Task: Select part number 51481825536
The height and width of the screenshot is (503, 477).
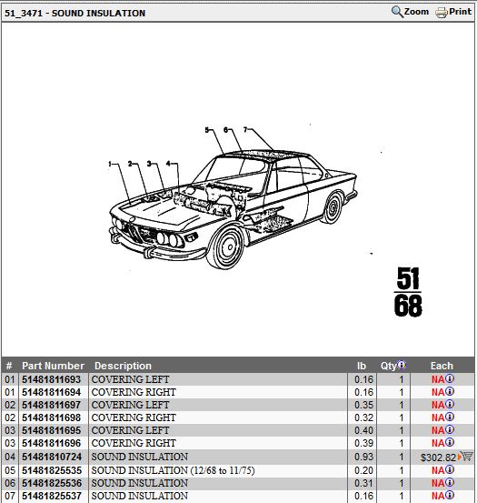Action: pyautogui.click(x=51, y=483)
